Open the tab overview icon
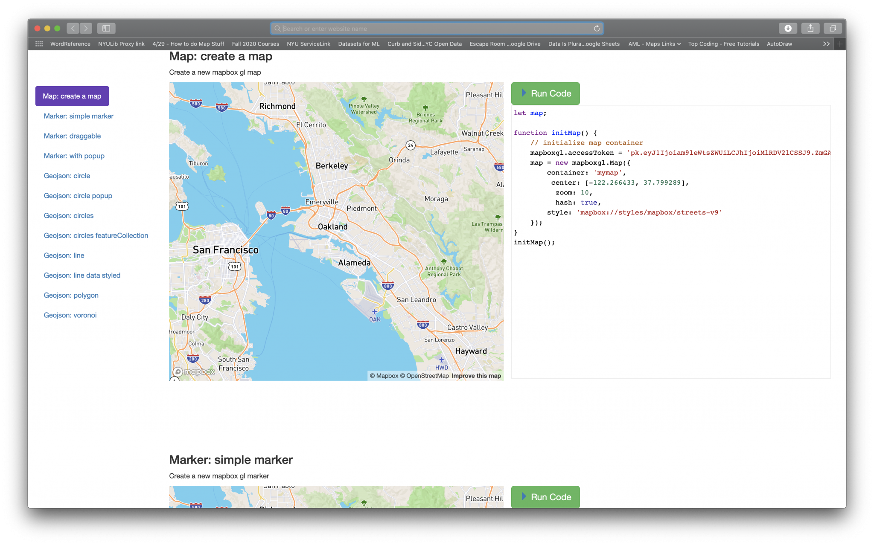 [833, 28]
